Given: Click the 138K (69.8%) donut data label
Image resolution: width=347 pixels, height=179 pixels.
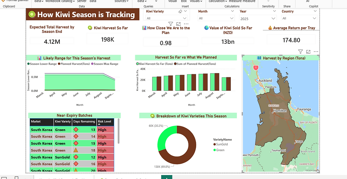Looking at the screenshot, I should coord(162,167).
